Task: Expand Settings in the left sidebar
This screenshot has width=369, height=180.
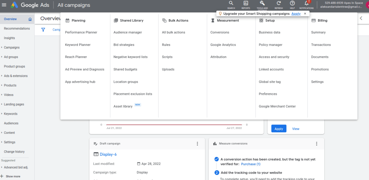Action: (2, 142)
